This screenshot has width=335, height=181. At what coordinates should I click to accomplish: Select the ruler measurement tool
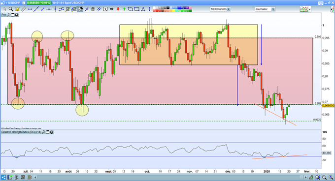point(24,9)
